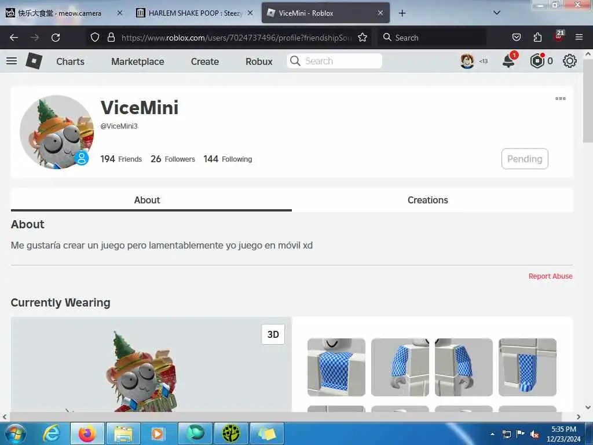
Task: Open the left arm wearing item thumbnail
Action: (464, 367)
